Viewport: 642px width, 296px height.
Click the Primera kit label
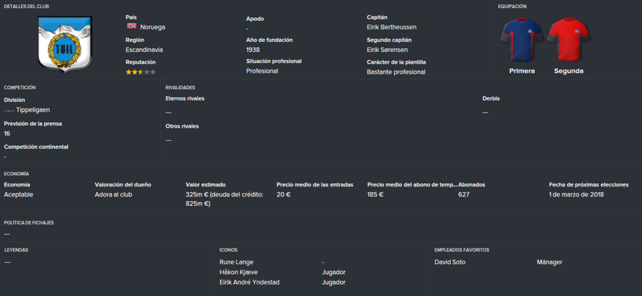pyautogui.click(x=522, y=71)
